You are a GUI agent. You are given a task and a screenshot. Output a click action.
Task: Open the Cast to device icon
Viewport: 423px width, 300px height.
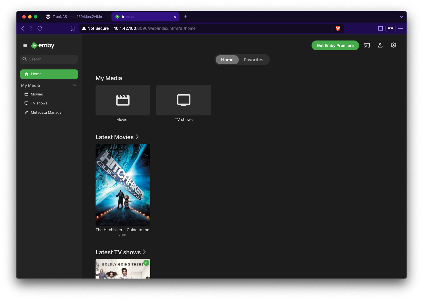367,45
